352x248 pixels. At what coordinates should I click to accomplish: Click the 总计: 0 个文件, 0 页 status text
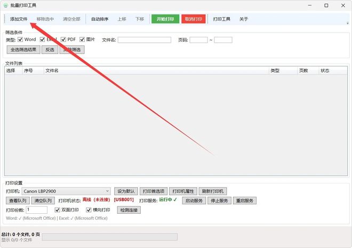(21, 235)
